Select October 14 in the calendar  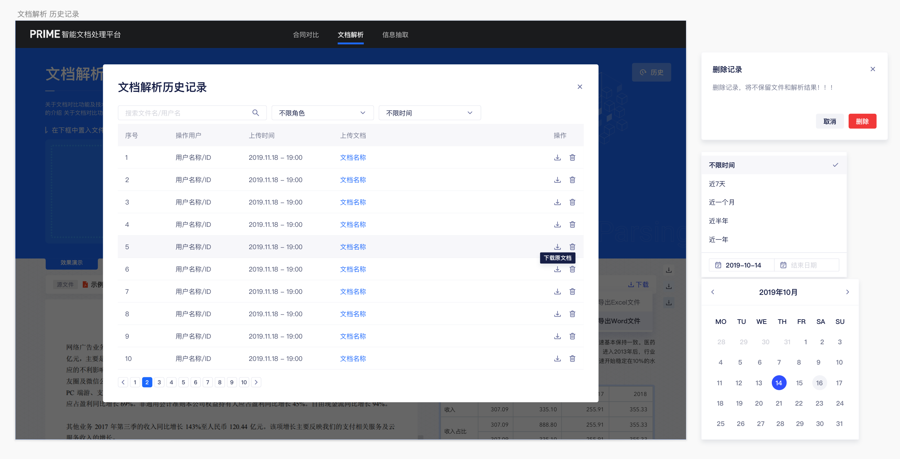coord(779,383)
